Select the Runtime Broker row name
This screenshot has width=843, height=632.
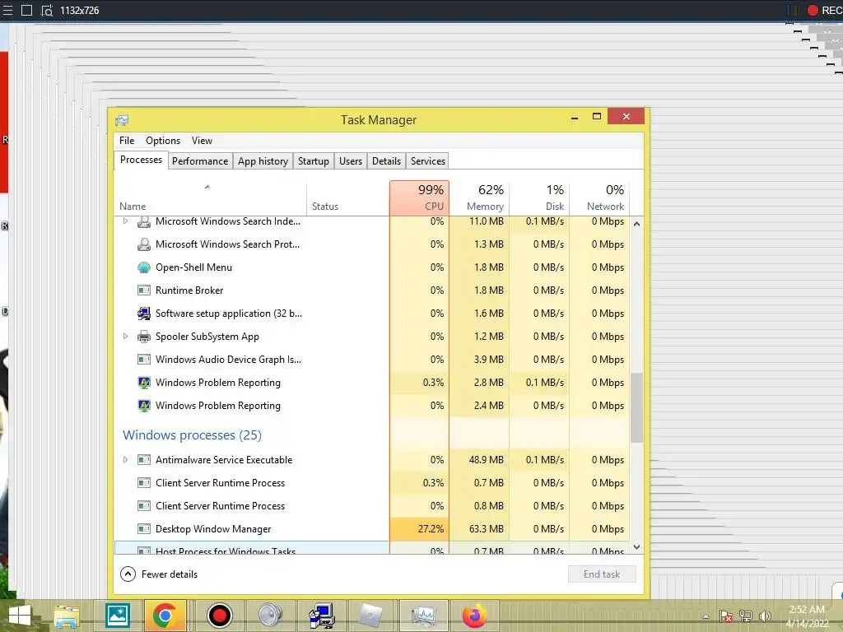pyautogui.click(x=189, y=290)
